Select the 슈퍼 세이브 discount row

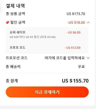pos(47,34)
